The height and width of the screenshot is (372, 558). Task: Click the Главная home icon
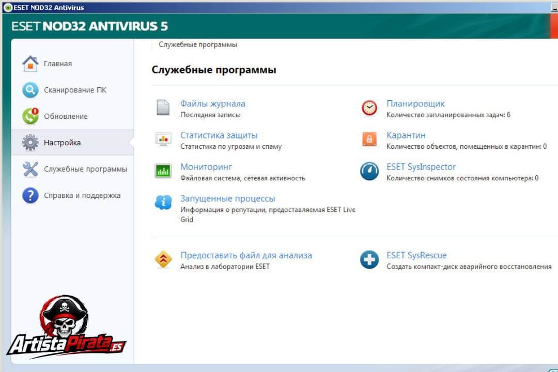[x=30, y=64]
